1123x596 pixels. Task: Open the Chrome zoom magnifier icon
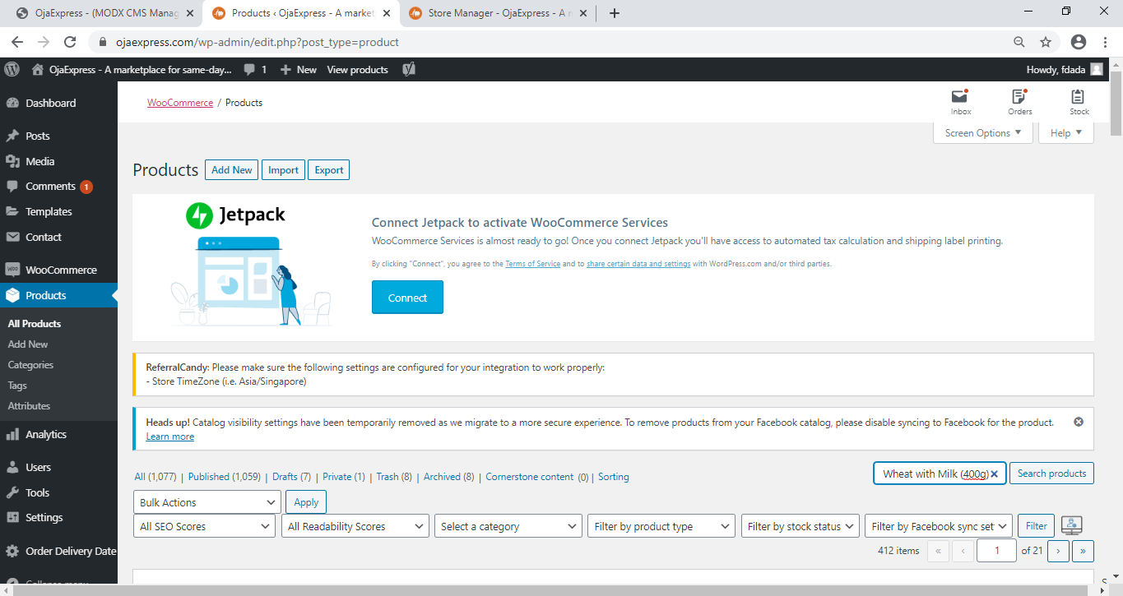(x=1019, y=42)
